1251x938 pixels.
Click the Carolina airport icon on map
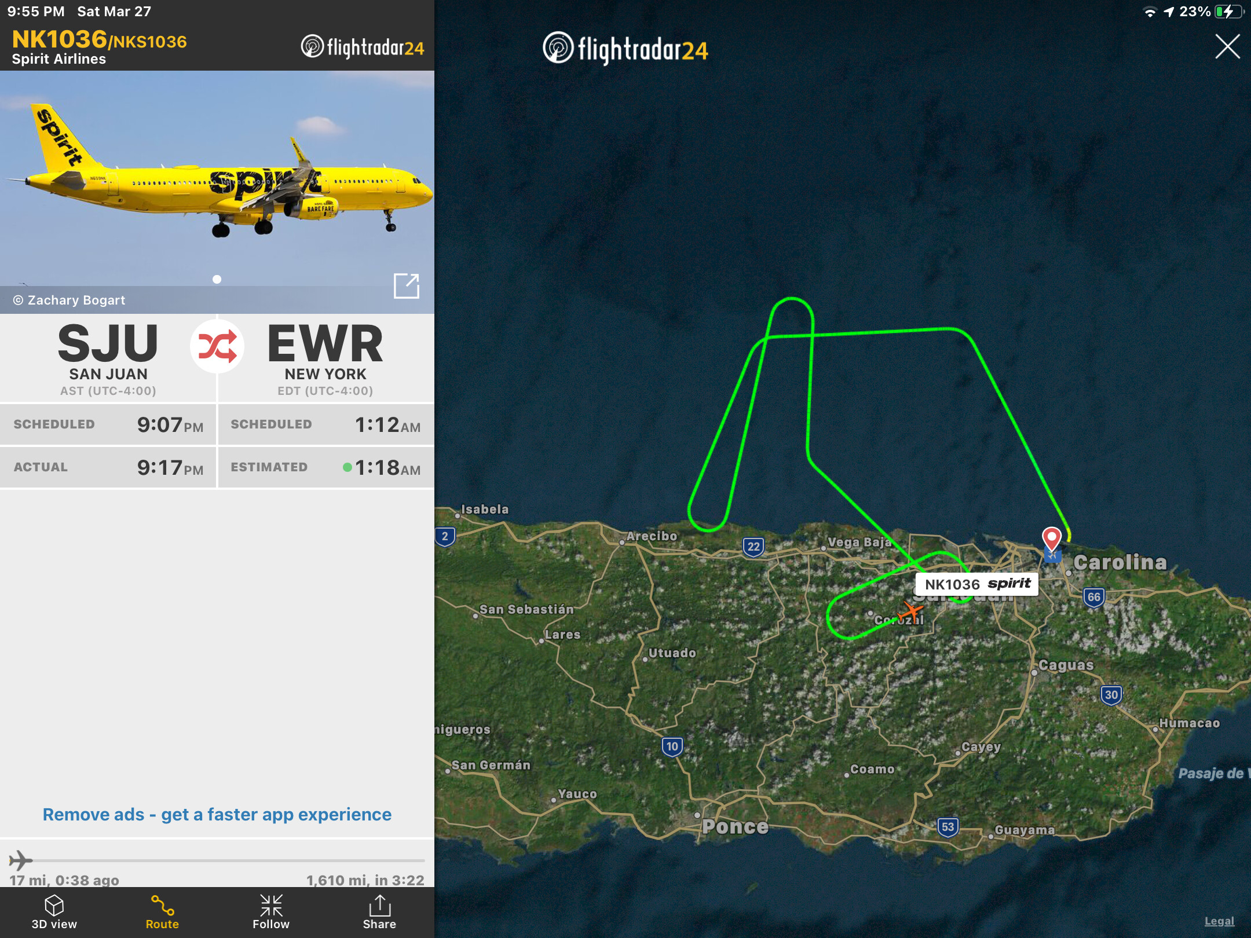click(x=1052, y=556)
